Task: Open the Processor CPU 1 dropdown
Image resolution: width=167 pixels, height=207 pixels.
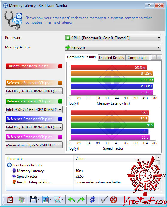Action: [113, 38]
